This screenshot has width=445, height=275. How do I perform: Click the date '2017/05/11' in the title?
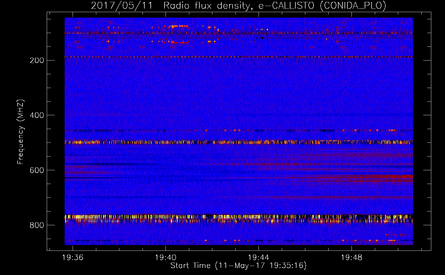tap(122, 6)
